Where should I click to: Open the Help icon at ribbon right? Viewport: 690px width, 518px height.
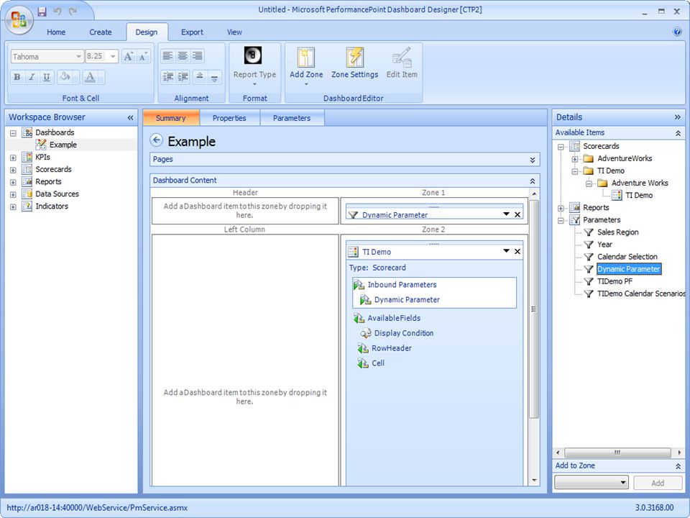[677, 32]
